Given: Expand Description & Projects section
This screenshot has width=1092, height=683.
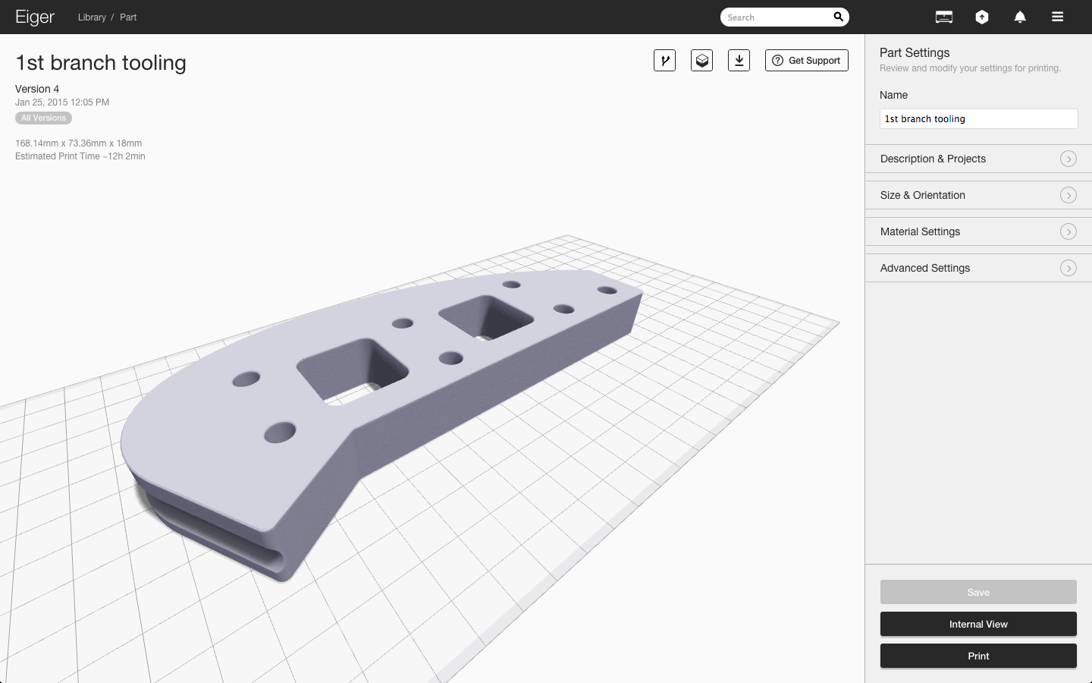Looking at the screenshot, I should [978, 159].
